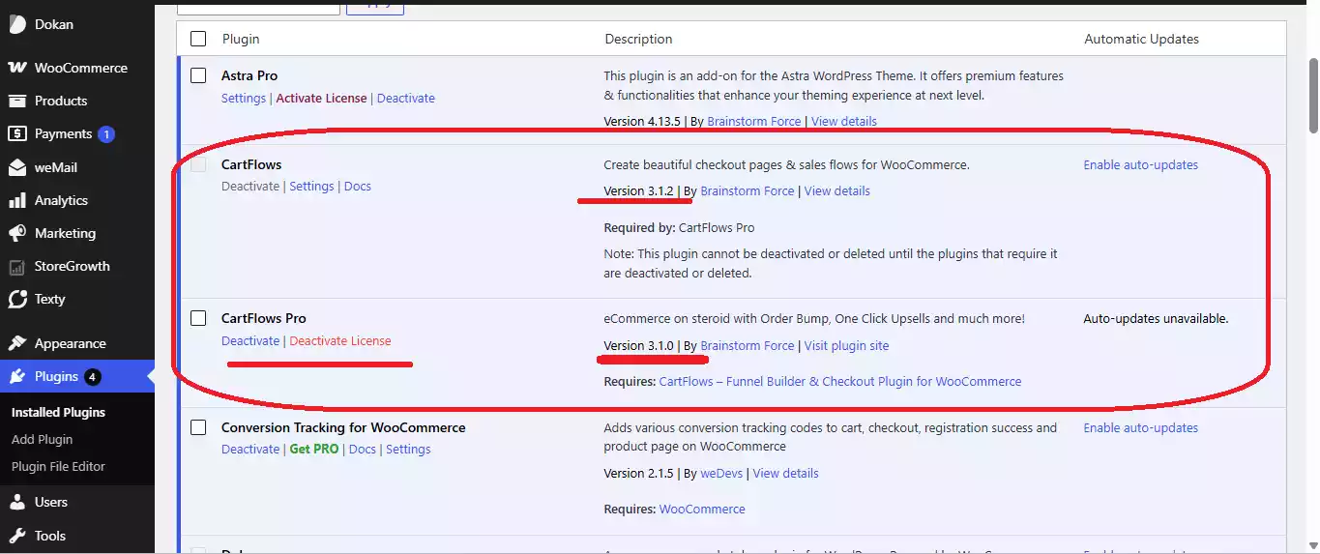The image size is (1320, 554).
Task: Deactivate the Astra Pro plugin
Action: [406, 98]
